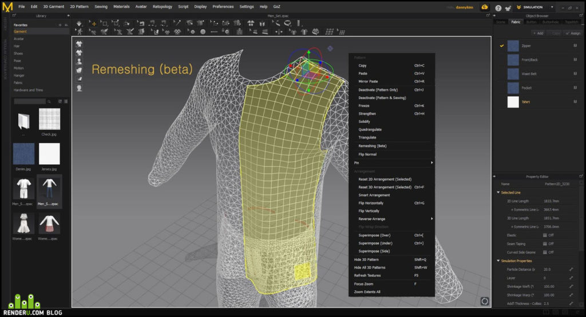Open the Garment folder in Library favorites

(20, 31)
